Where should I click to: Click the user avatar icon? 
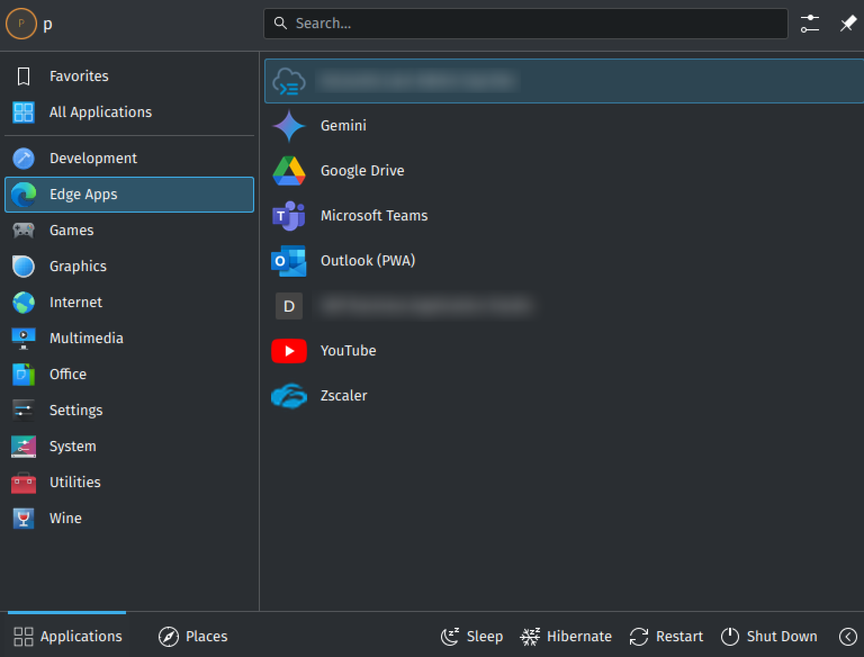point(21,24)
